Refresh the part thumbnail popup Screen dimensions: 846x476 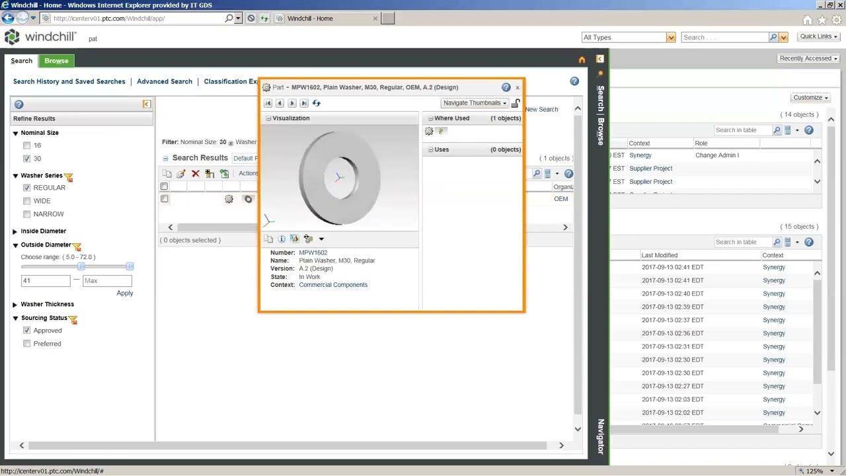coord(316,103)
